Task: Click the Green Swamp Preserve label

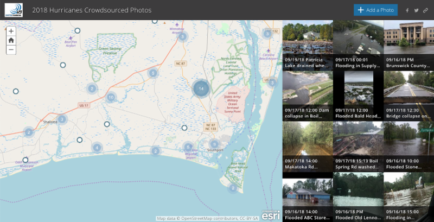Action: click(x=110, y=50)
